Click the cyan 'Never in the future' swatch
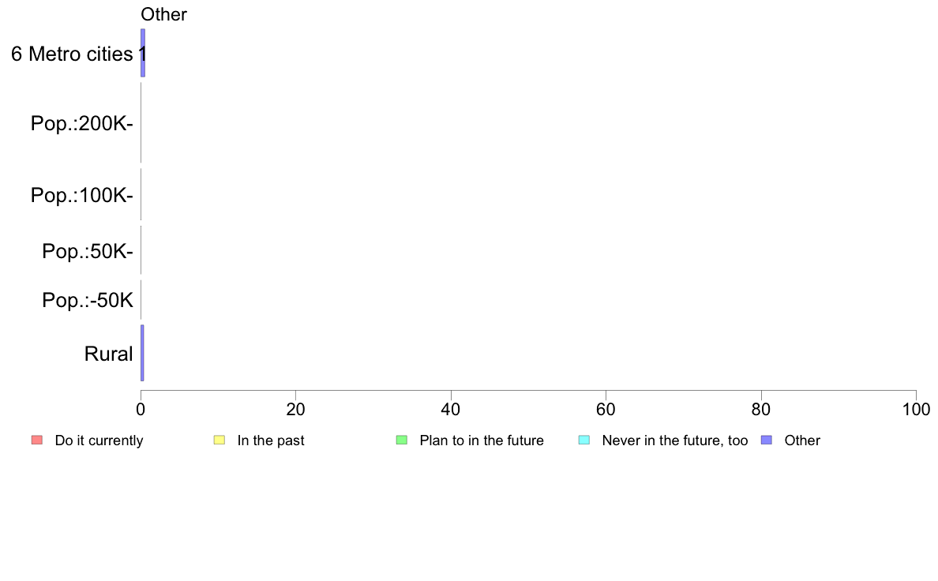Viewport: 938px width, 581px height. pyautogui.click(x=584, y=440)
